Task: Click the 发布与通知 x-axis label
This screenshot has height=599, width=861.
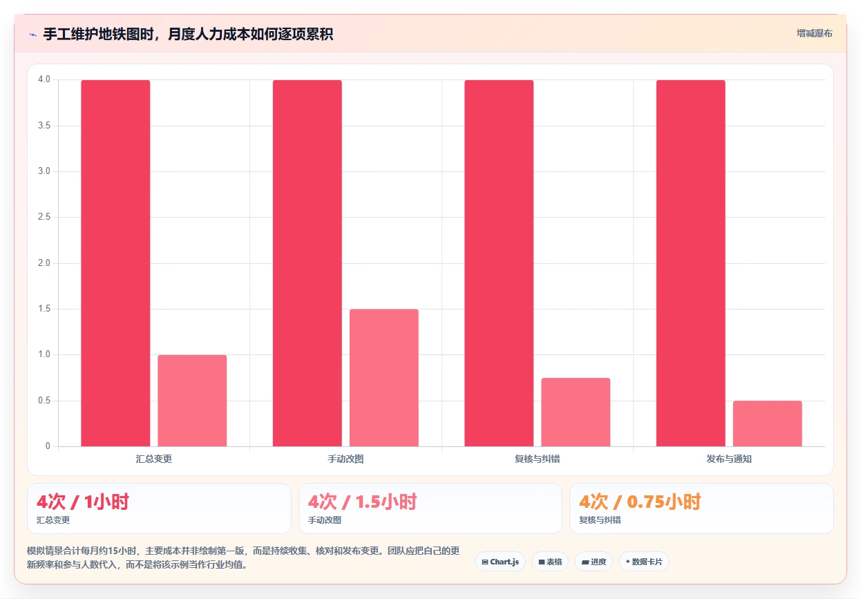Action: 729,459
